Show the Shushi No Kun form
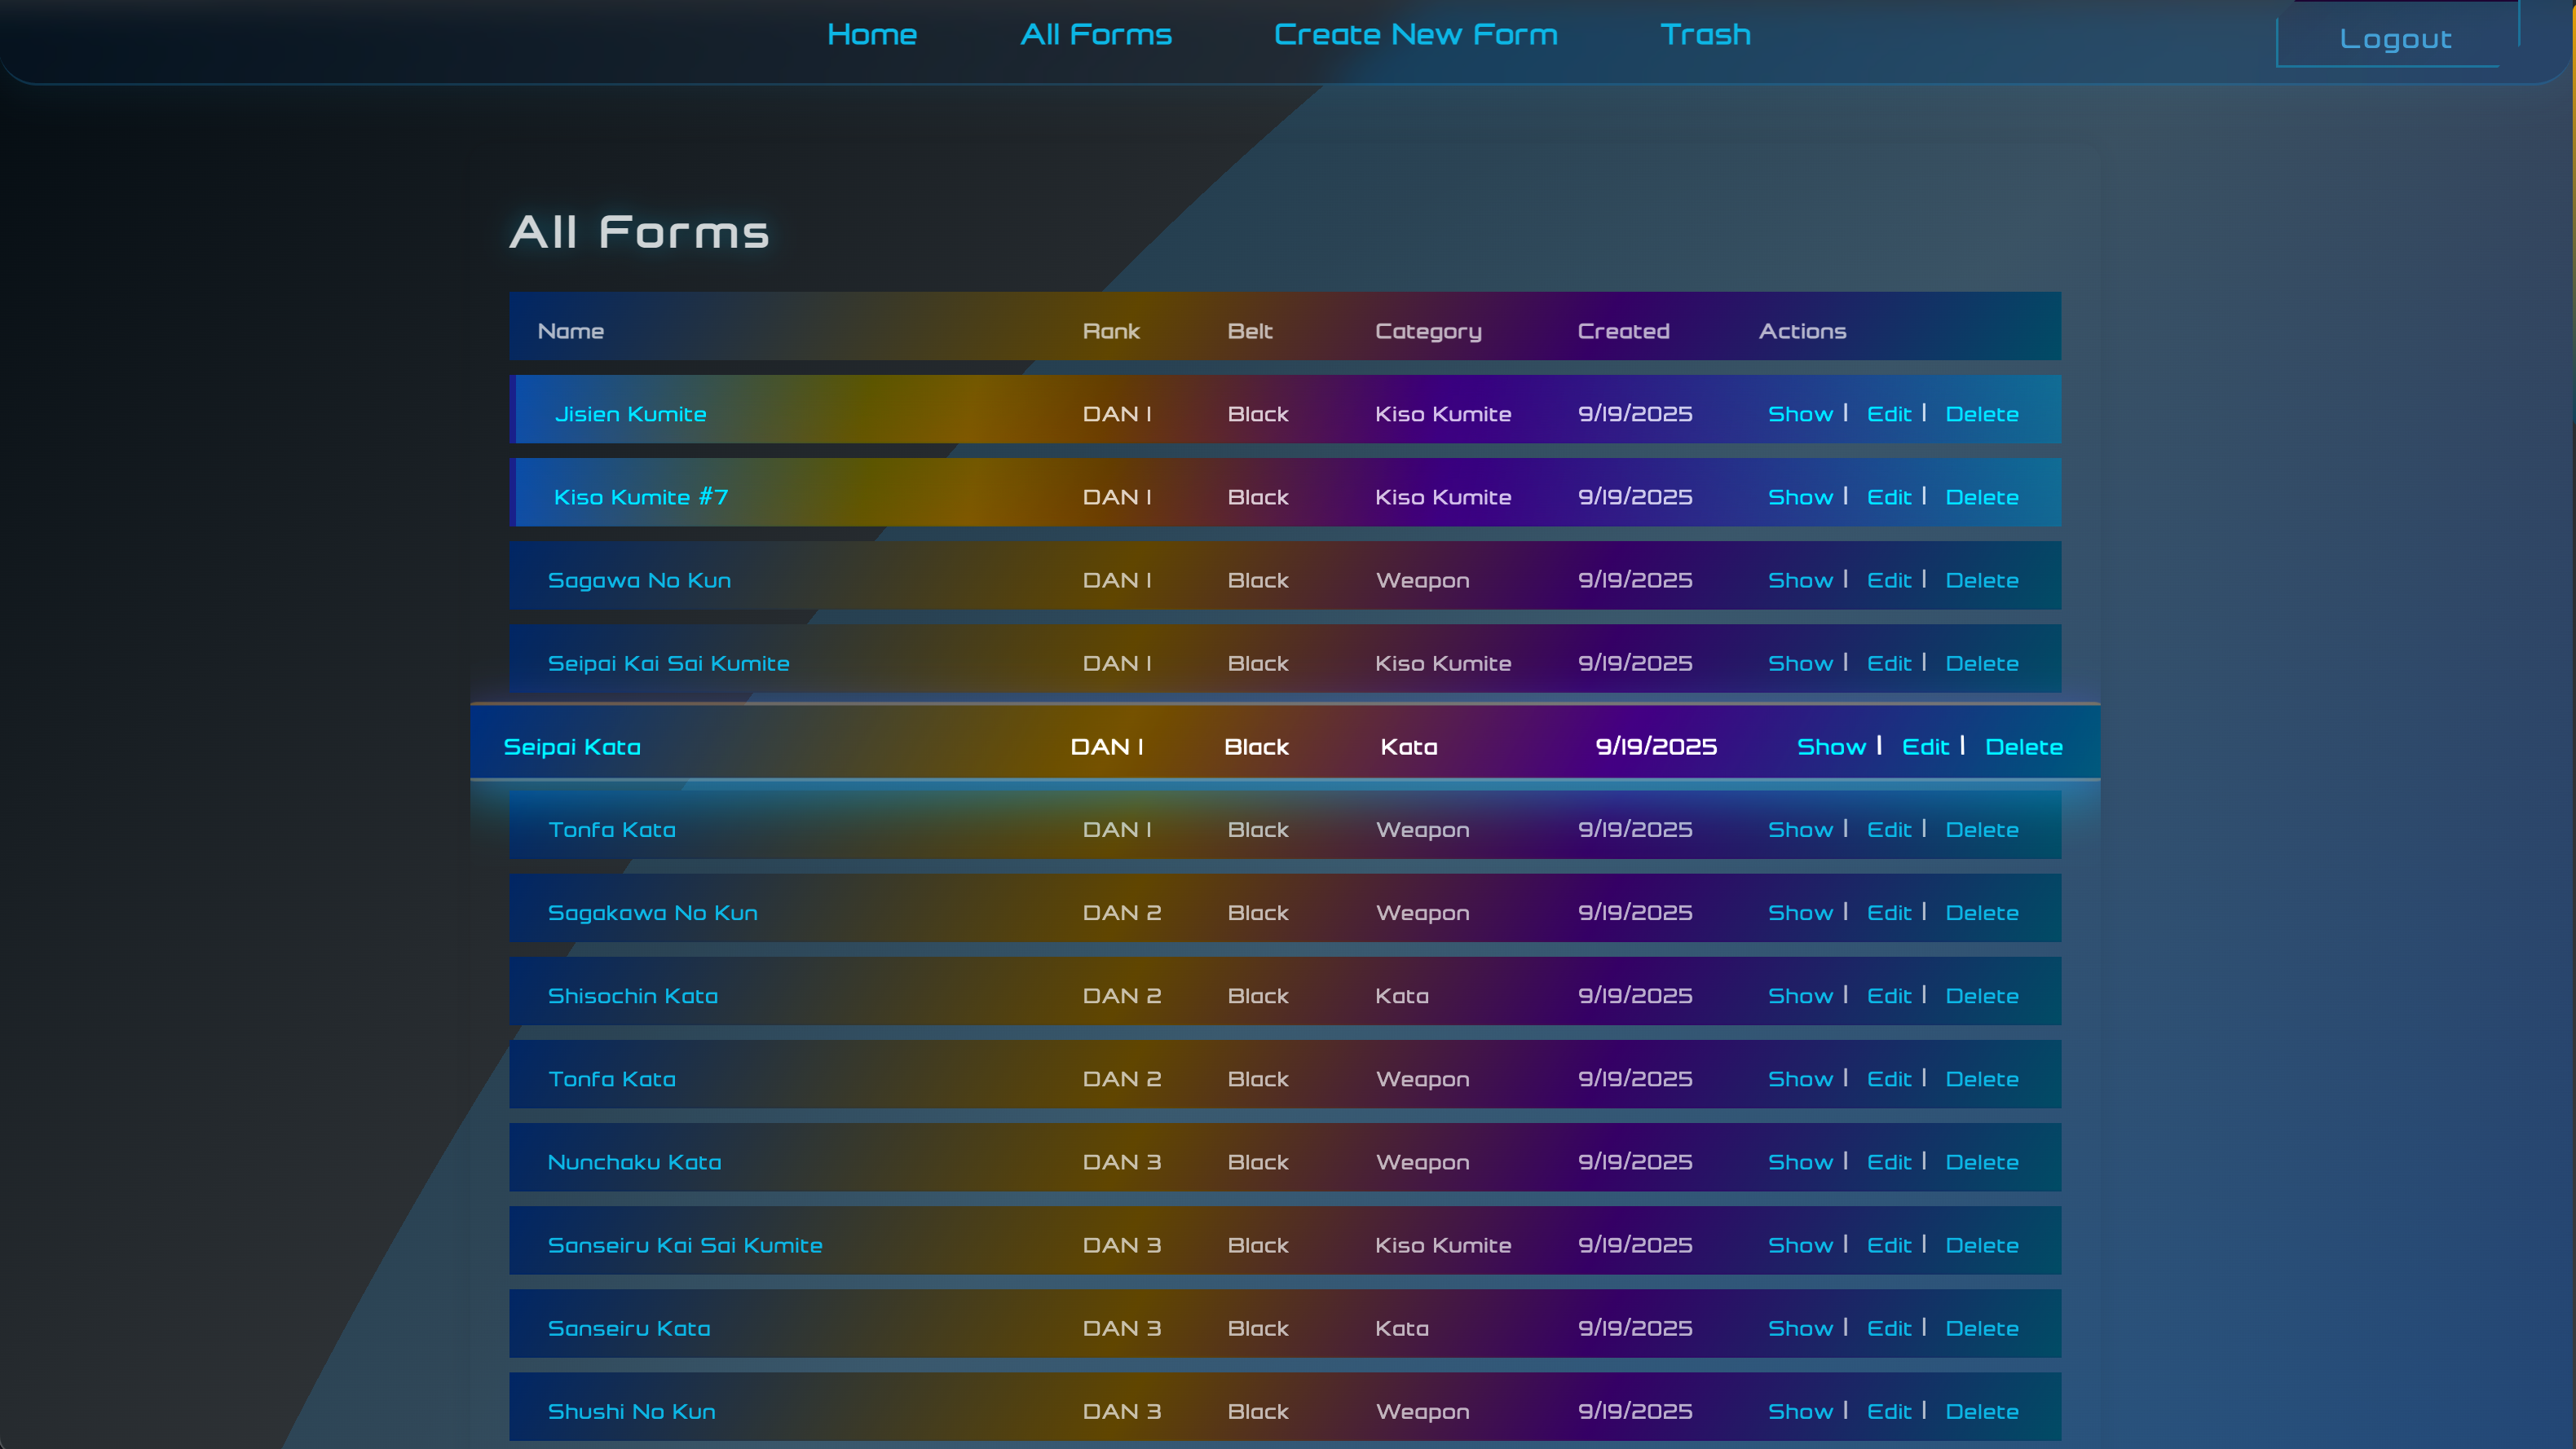Image resolution: width=2576 pixels, height=1449 pixels. click(x=1800, y=1411)
